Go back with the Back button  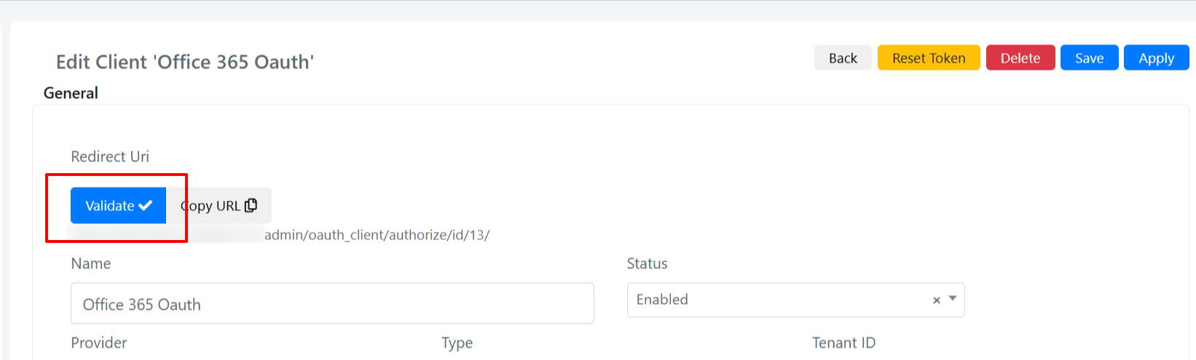tap(843, 58)
